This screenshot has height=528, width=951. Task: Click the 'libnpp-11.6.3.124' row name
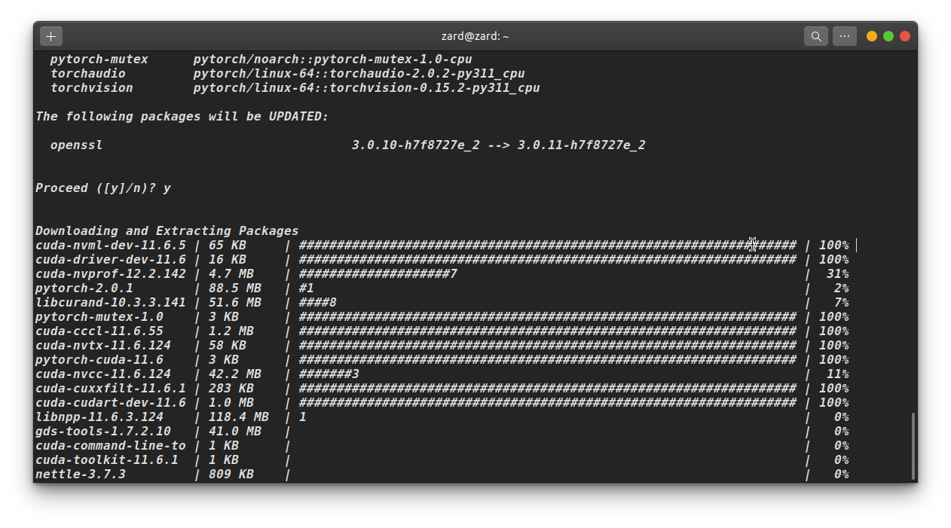(x=99, y=417)
